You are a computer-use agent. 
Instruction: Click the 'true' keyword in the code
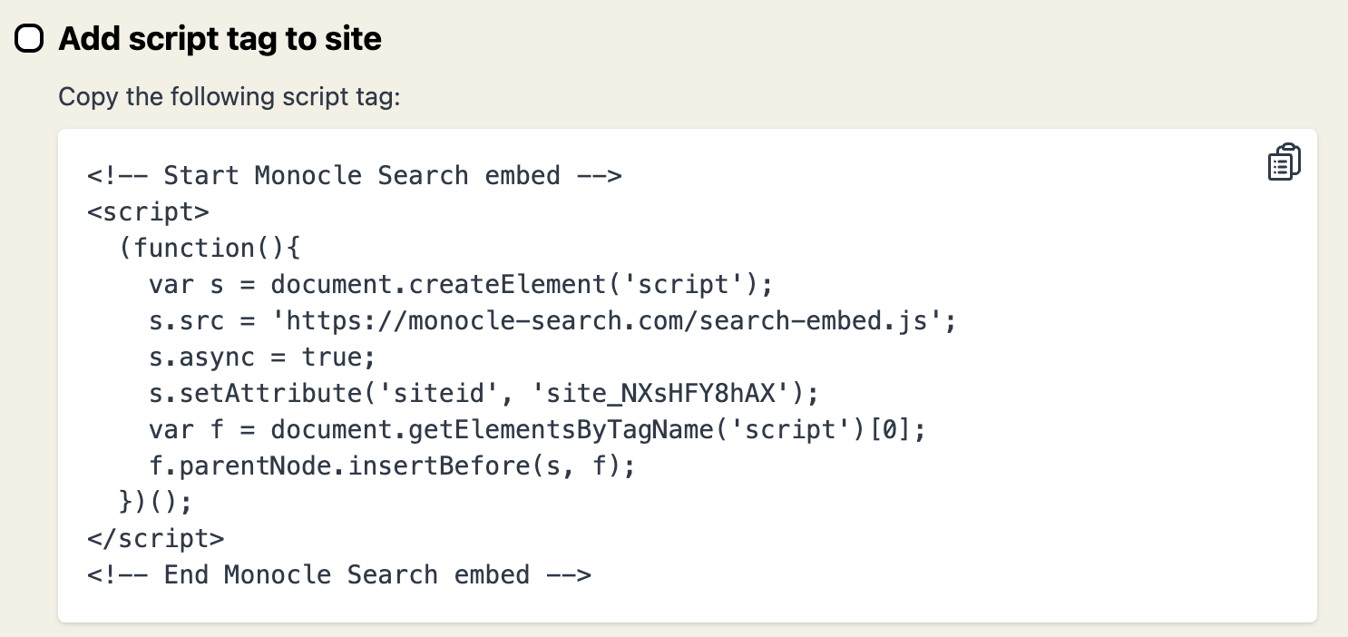[x=330, y=357]
